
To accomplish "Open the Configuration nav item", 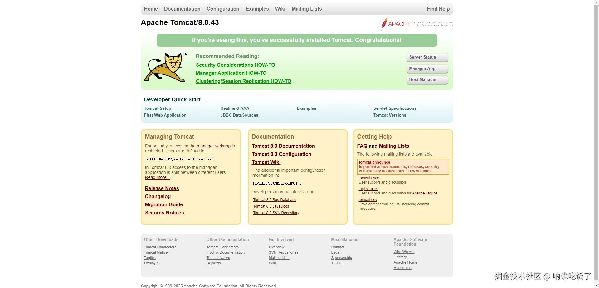I will click(223, 9).
